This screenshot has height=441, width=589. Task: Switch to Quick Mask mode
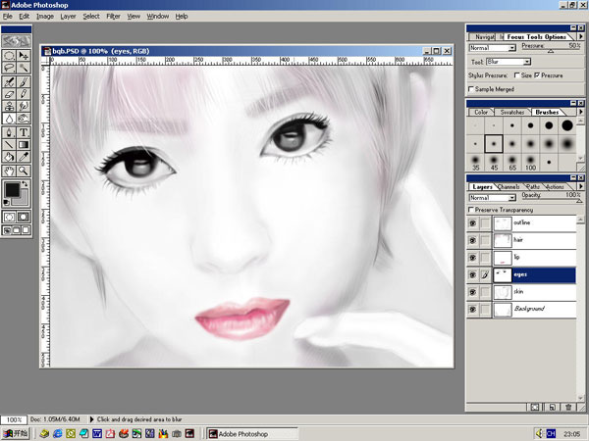tap(24, 217)
